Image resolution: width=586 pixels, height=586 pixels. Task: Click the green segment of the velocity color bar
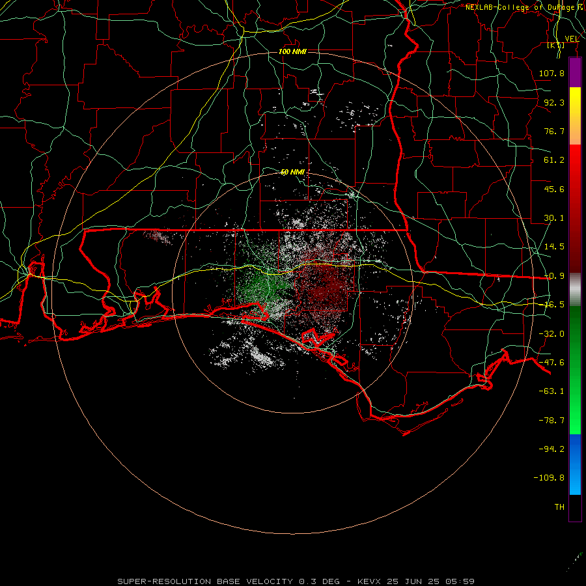click(x=575, y=370)
